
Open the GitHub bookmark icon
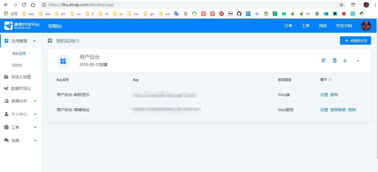click(239, 13)
